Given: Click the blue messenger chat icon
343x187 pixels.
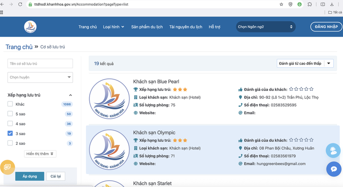Looking at the screenshot, I should (x=333, y=169).
